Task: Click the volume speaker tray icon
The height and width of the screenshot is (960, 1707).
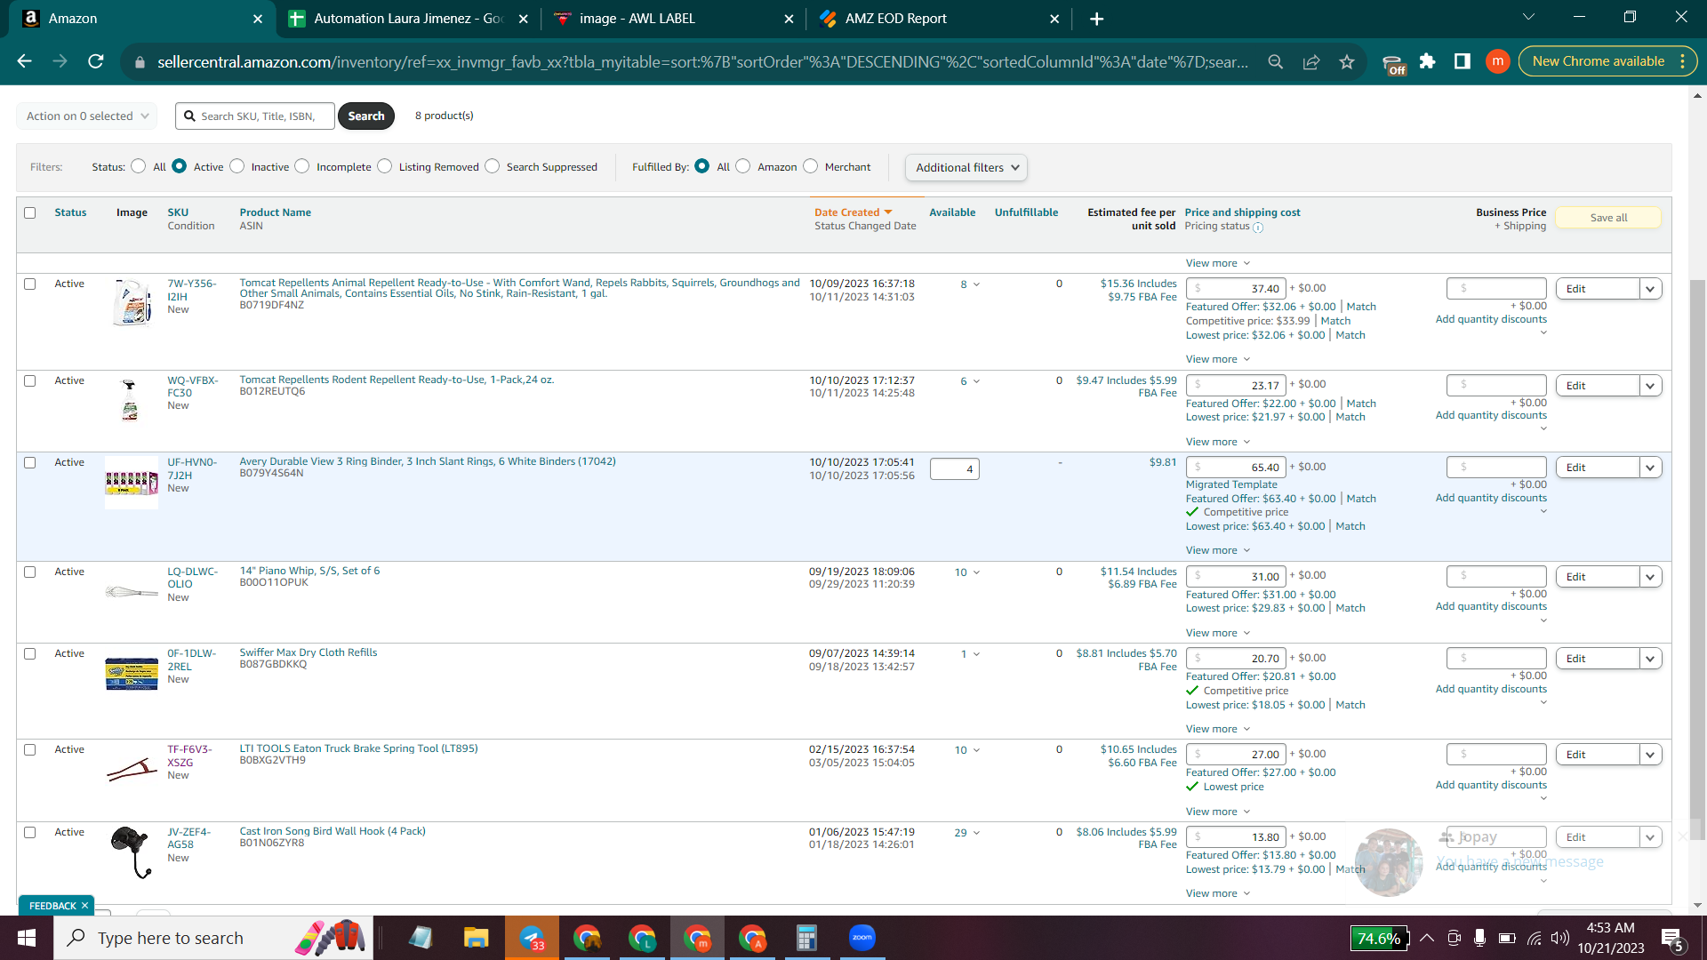Action: pyautogui.click(x=1559, y=938)
